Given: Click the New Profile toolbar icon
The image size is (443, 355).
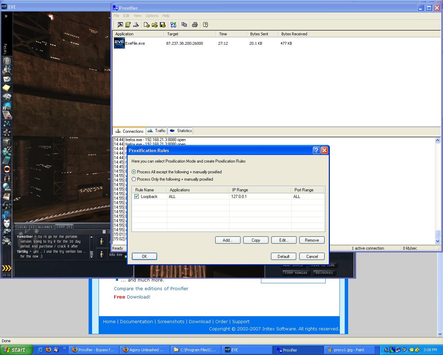Looking at the screenshot, I should pos(146,25).
